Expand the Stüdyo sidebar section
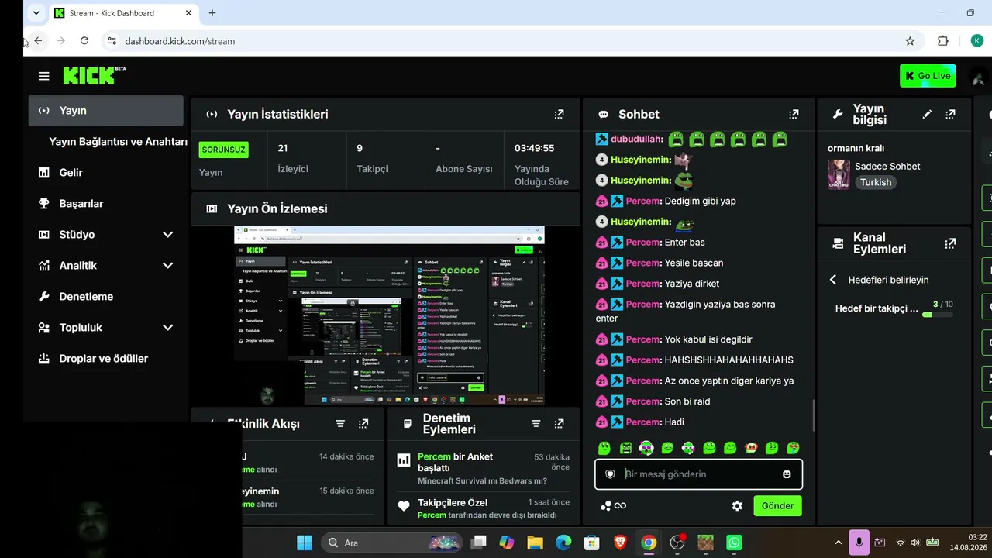This screenshot has height=558, width=992. pos(167,235)
